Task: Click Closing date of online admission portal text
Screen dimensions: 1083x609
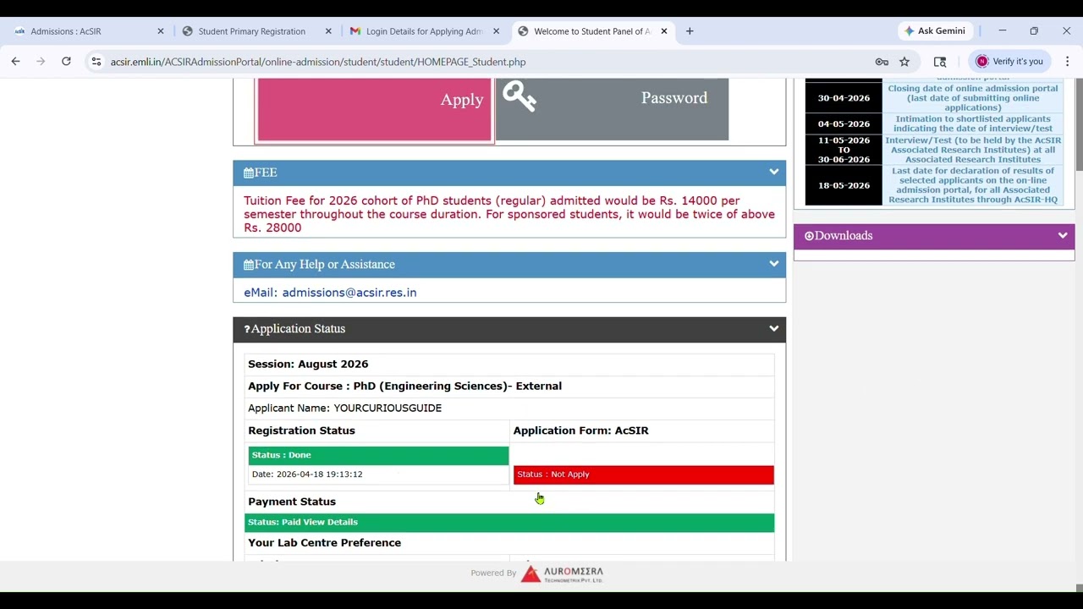Action: click(x=973, y=98)
